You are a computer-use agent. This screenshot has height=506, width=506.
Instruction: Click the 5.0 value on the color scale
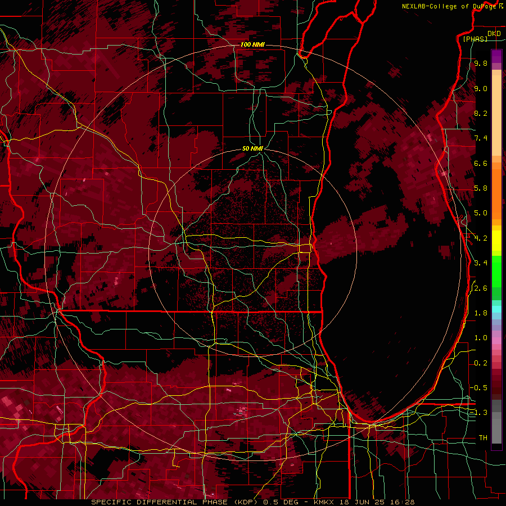481,213
